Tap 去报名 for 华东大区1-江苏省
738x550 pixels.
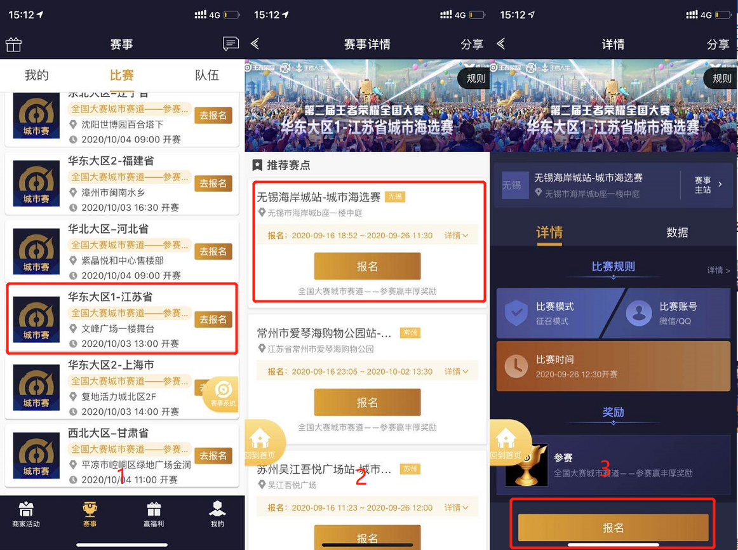[213, 319]
